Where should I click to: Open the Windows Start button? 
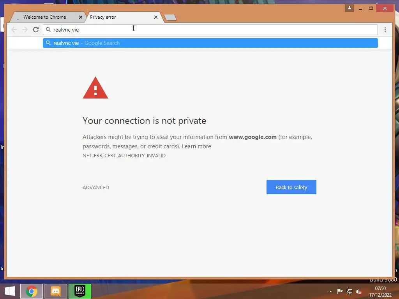(10, 291)
